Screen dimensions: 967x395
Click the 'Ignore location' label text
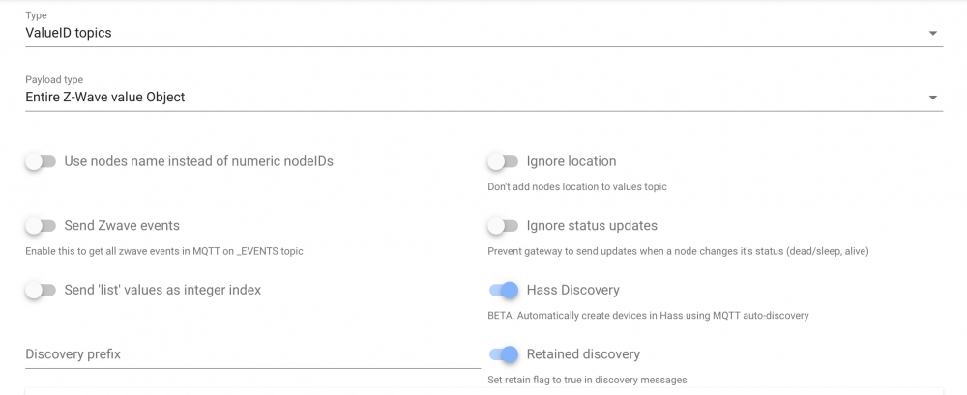click(571, 161)
